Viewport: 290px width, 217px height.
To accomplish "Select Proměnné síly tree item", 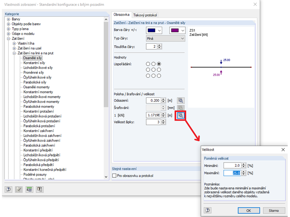I will pos(34,72).
